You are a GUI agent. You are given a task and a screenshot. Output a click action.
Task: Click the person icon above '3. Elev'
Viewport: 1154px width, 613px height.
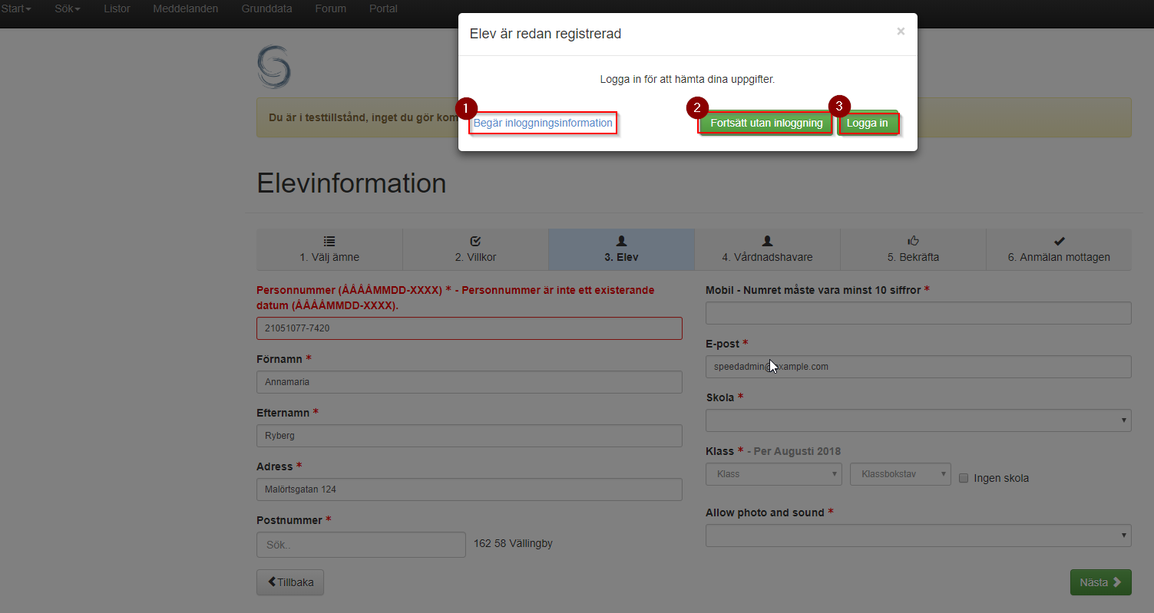tap(621, 241)
